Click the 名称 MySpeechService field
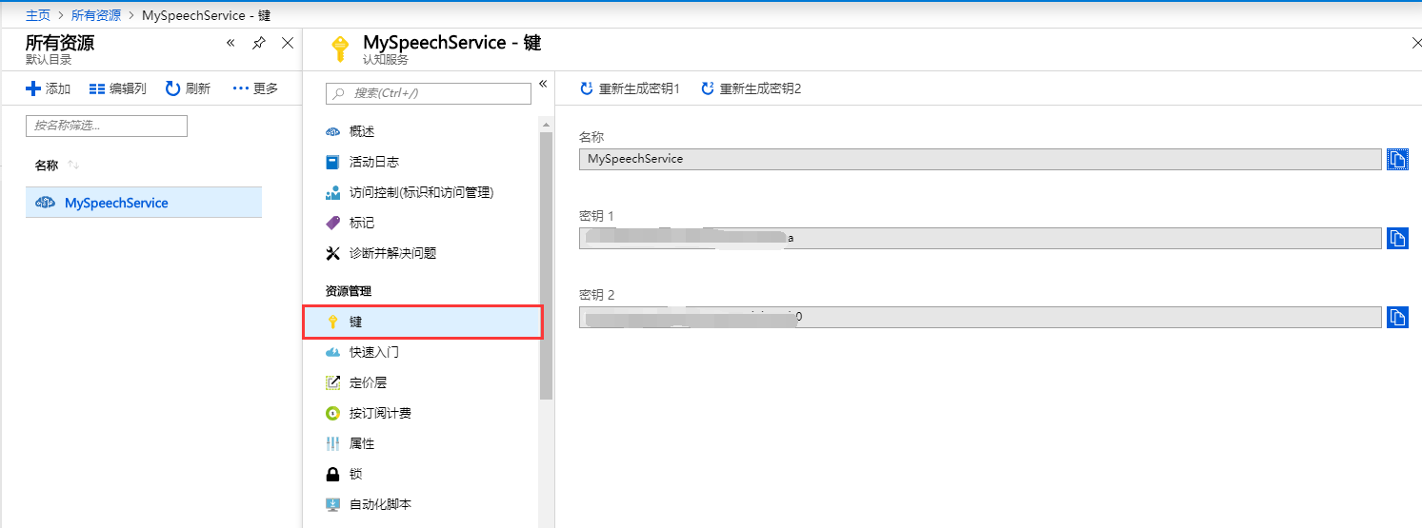1422x528 pixels. (980, 159)
